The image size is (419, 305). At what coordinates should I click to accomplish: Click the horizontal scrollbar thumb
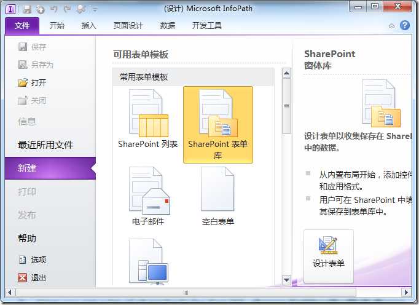pos(186,293)
